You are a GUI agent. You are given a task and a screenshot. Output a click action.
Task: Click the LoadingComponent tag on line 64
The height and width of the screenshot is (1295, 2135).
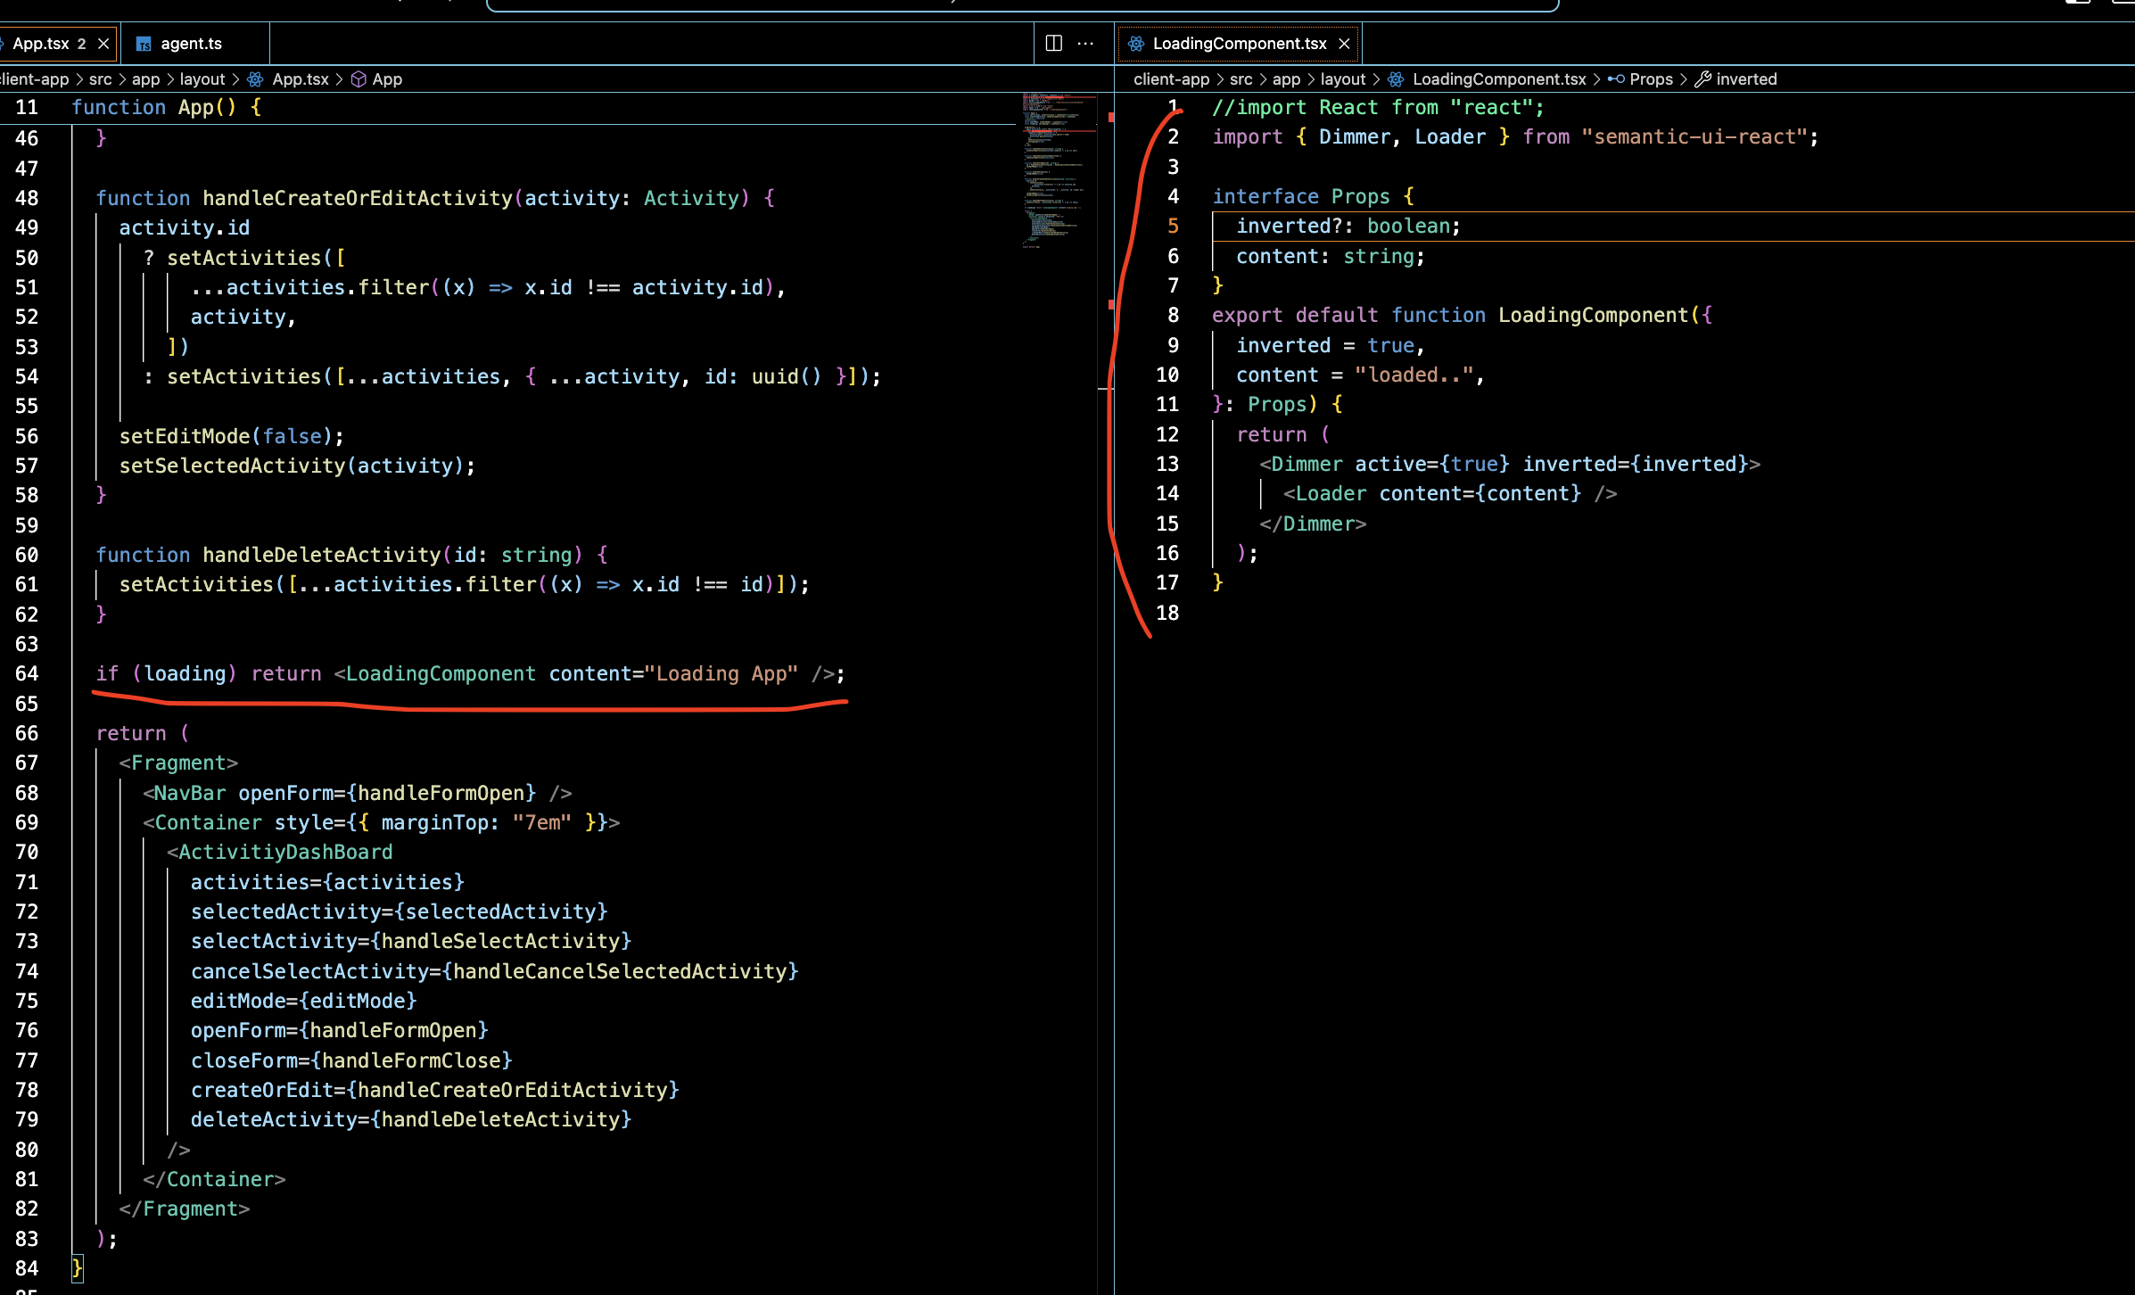coord(441,673)
